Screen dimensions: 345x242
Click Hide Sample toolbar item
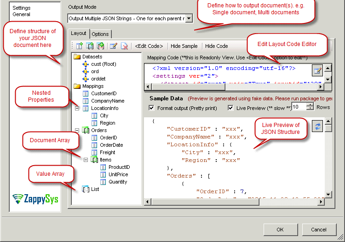184,46
